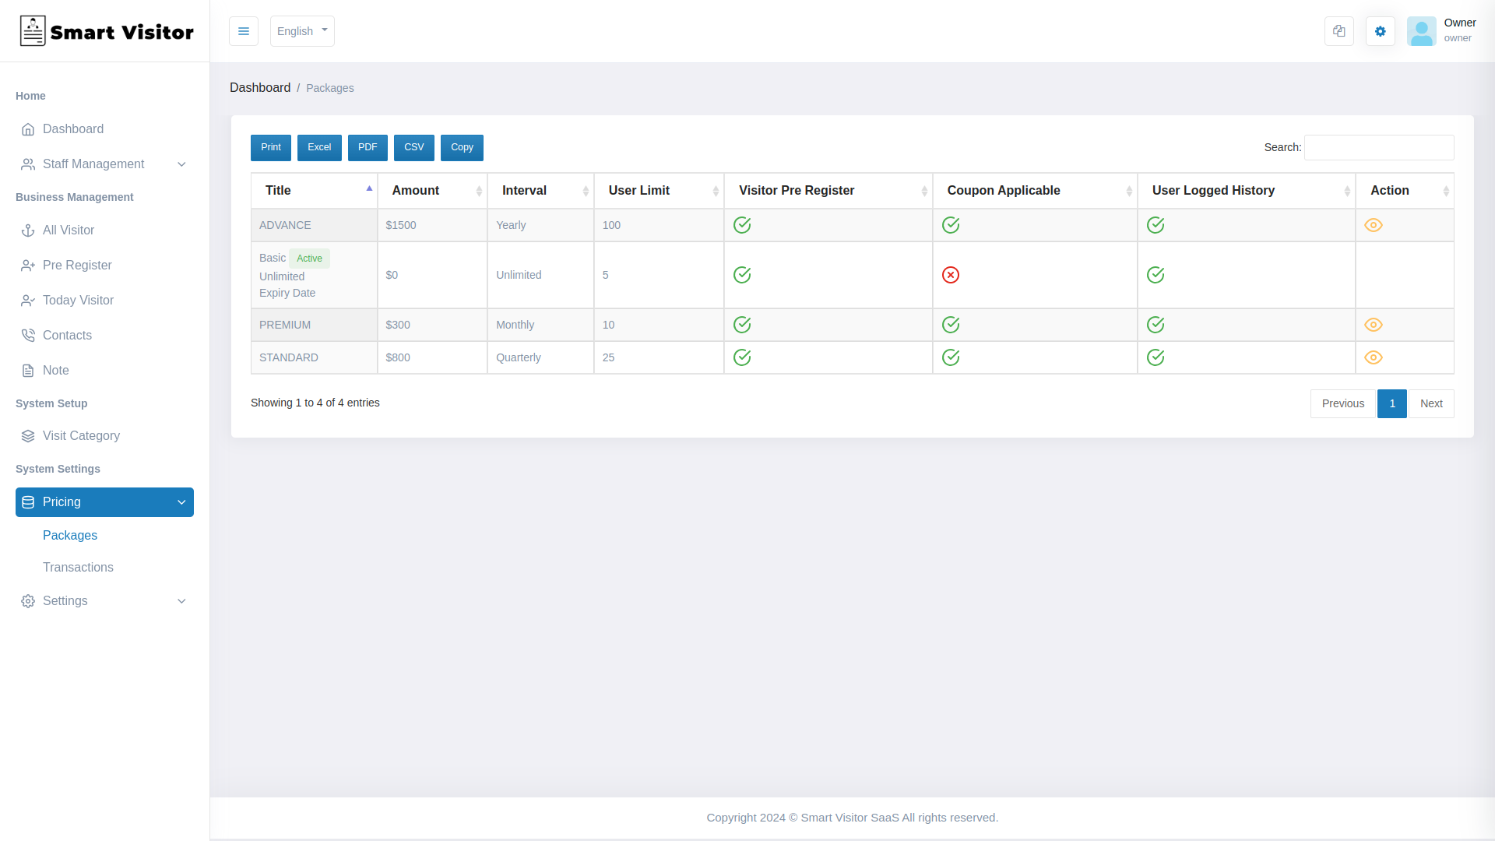This screenshot has width=1495, height=841.
Task: Export the table using the Excel button
Action: coord(319,147)
